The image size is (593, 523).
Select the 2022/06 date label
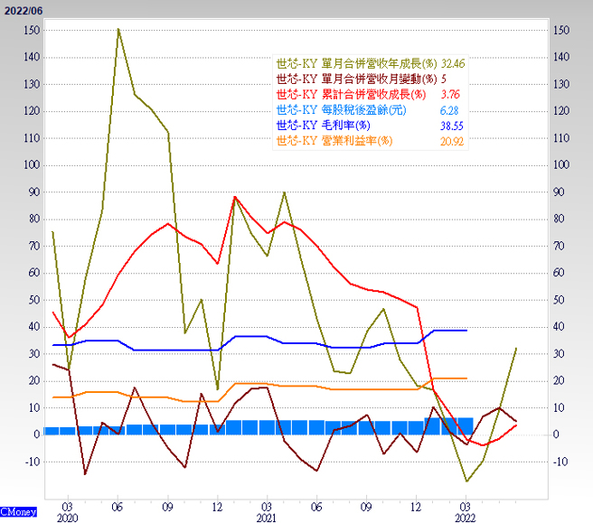[23, 10]
